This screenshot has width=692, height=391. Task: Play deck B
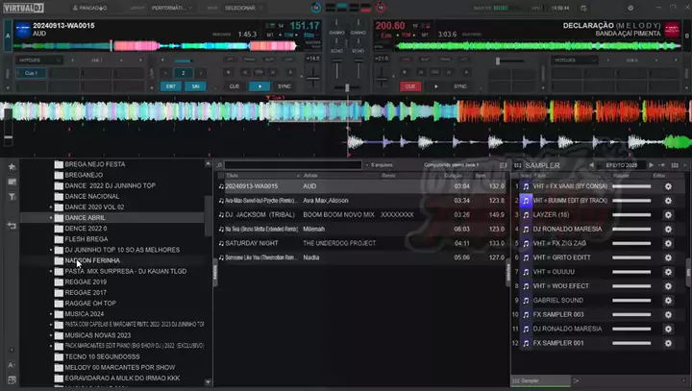(436, 86)
